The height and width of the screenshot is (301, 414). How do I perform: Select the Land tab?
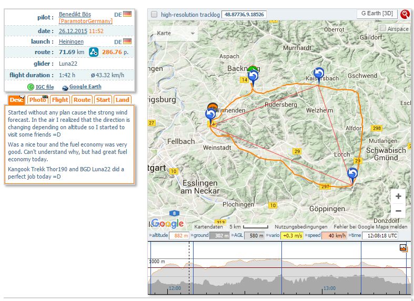[x=122, y=100]
